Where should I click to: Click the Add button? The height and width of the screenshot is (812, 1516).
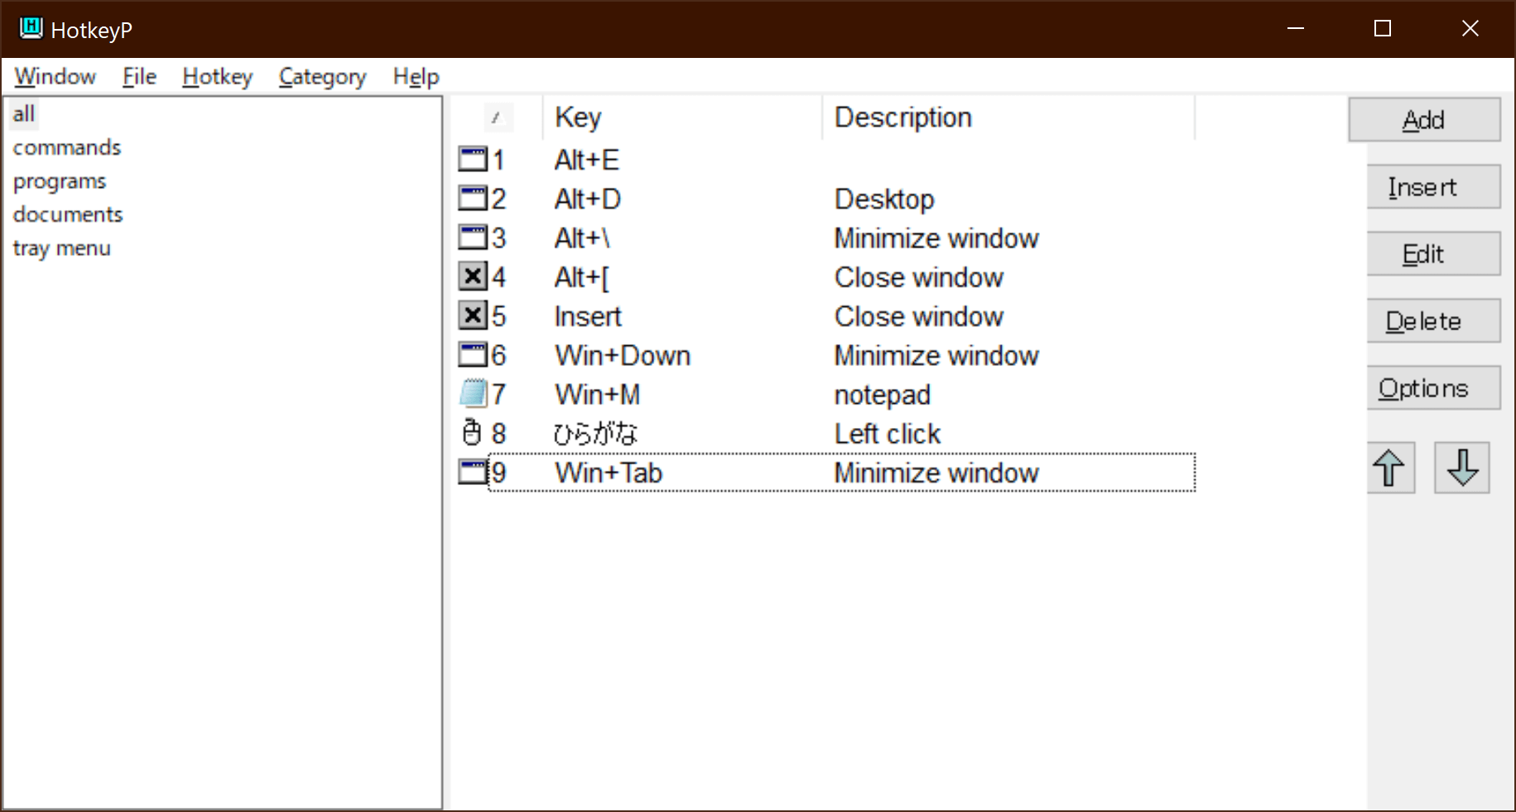(1424, 120)
